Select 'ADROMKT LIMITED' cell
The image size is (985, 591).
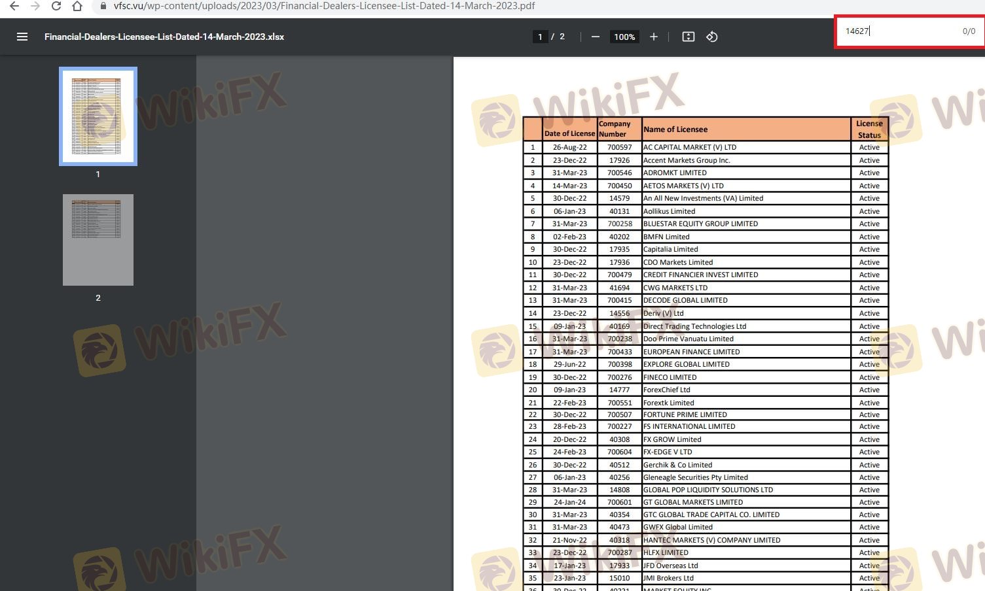[x=746, y=173]
